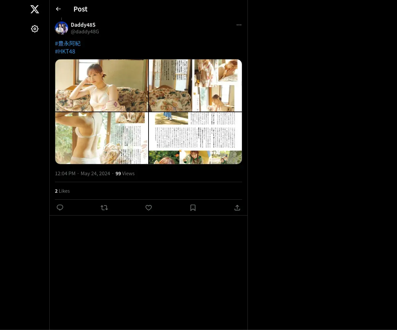Open the X logo home link
The height and width of the screenshot is (330, 397).
(x=35, y=9)
